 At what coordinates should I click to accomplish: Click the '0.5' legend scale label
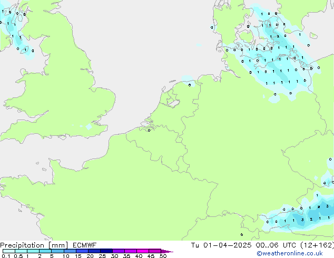click(x=18, y=256)
